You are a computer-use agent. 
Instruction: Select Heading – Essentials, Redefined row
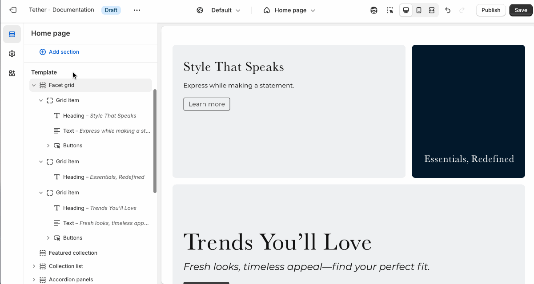pos(91,177)
